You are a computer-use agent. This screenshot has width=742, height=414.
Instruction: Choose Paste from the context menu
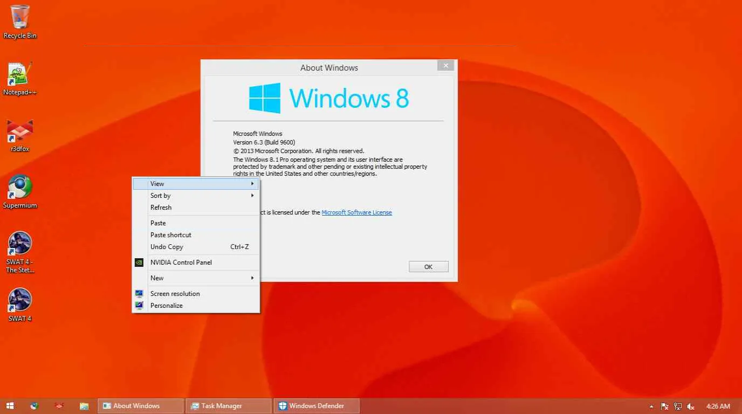coord(196,223)
